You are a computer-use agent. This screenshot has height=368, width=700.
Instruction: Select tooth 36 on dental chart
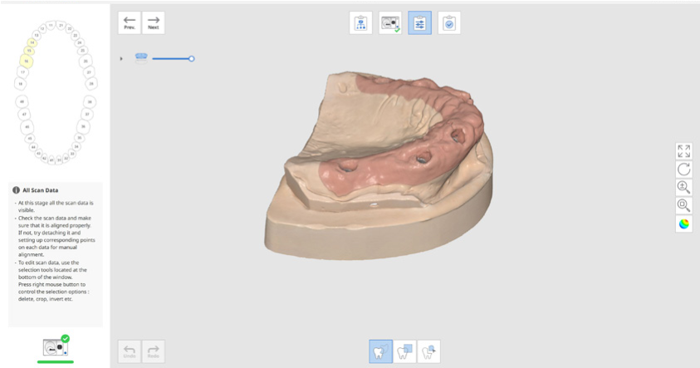(84, 126)
